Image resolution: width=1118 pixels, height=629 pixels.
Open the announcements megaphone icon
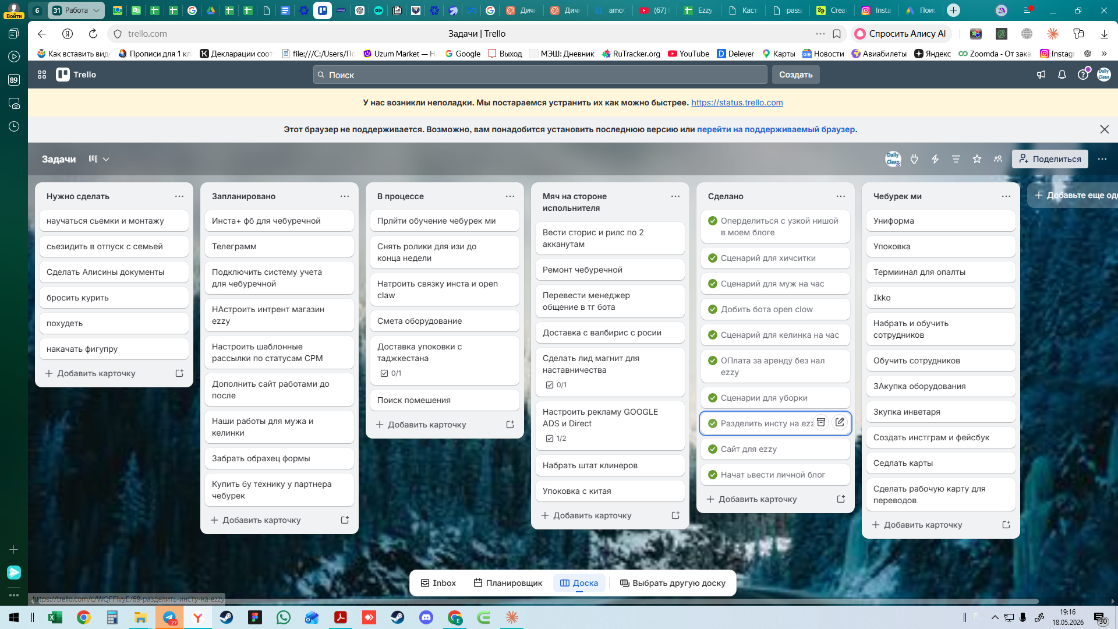coord(1041,75)
